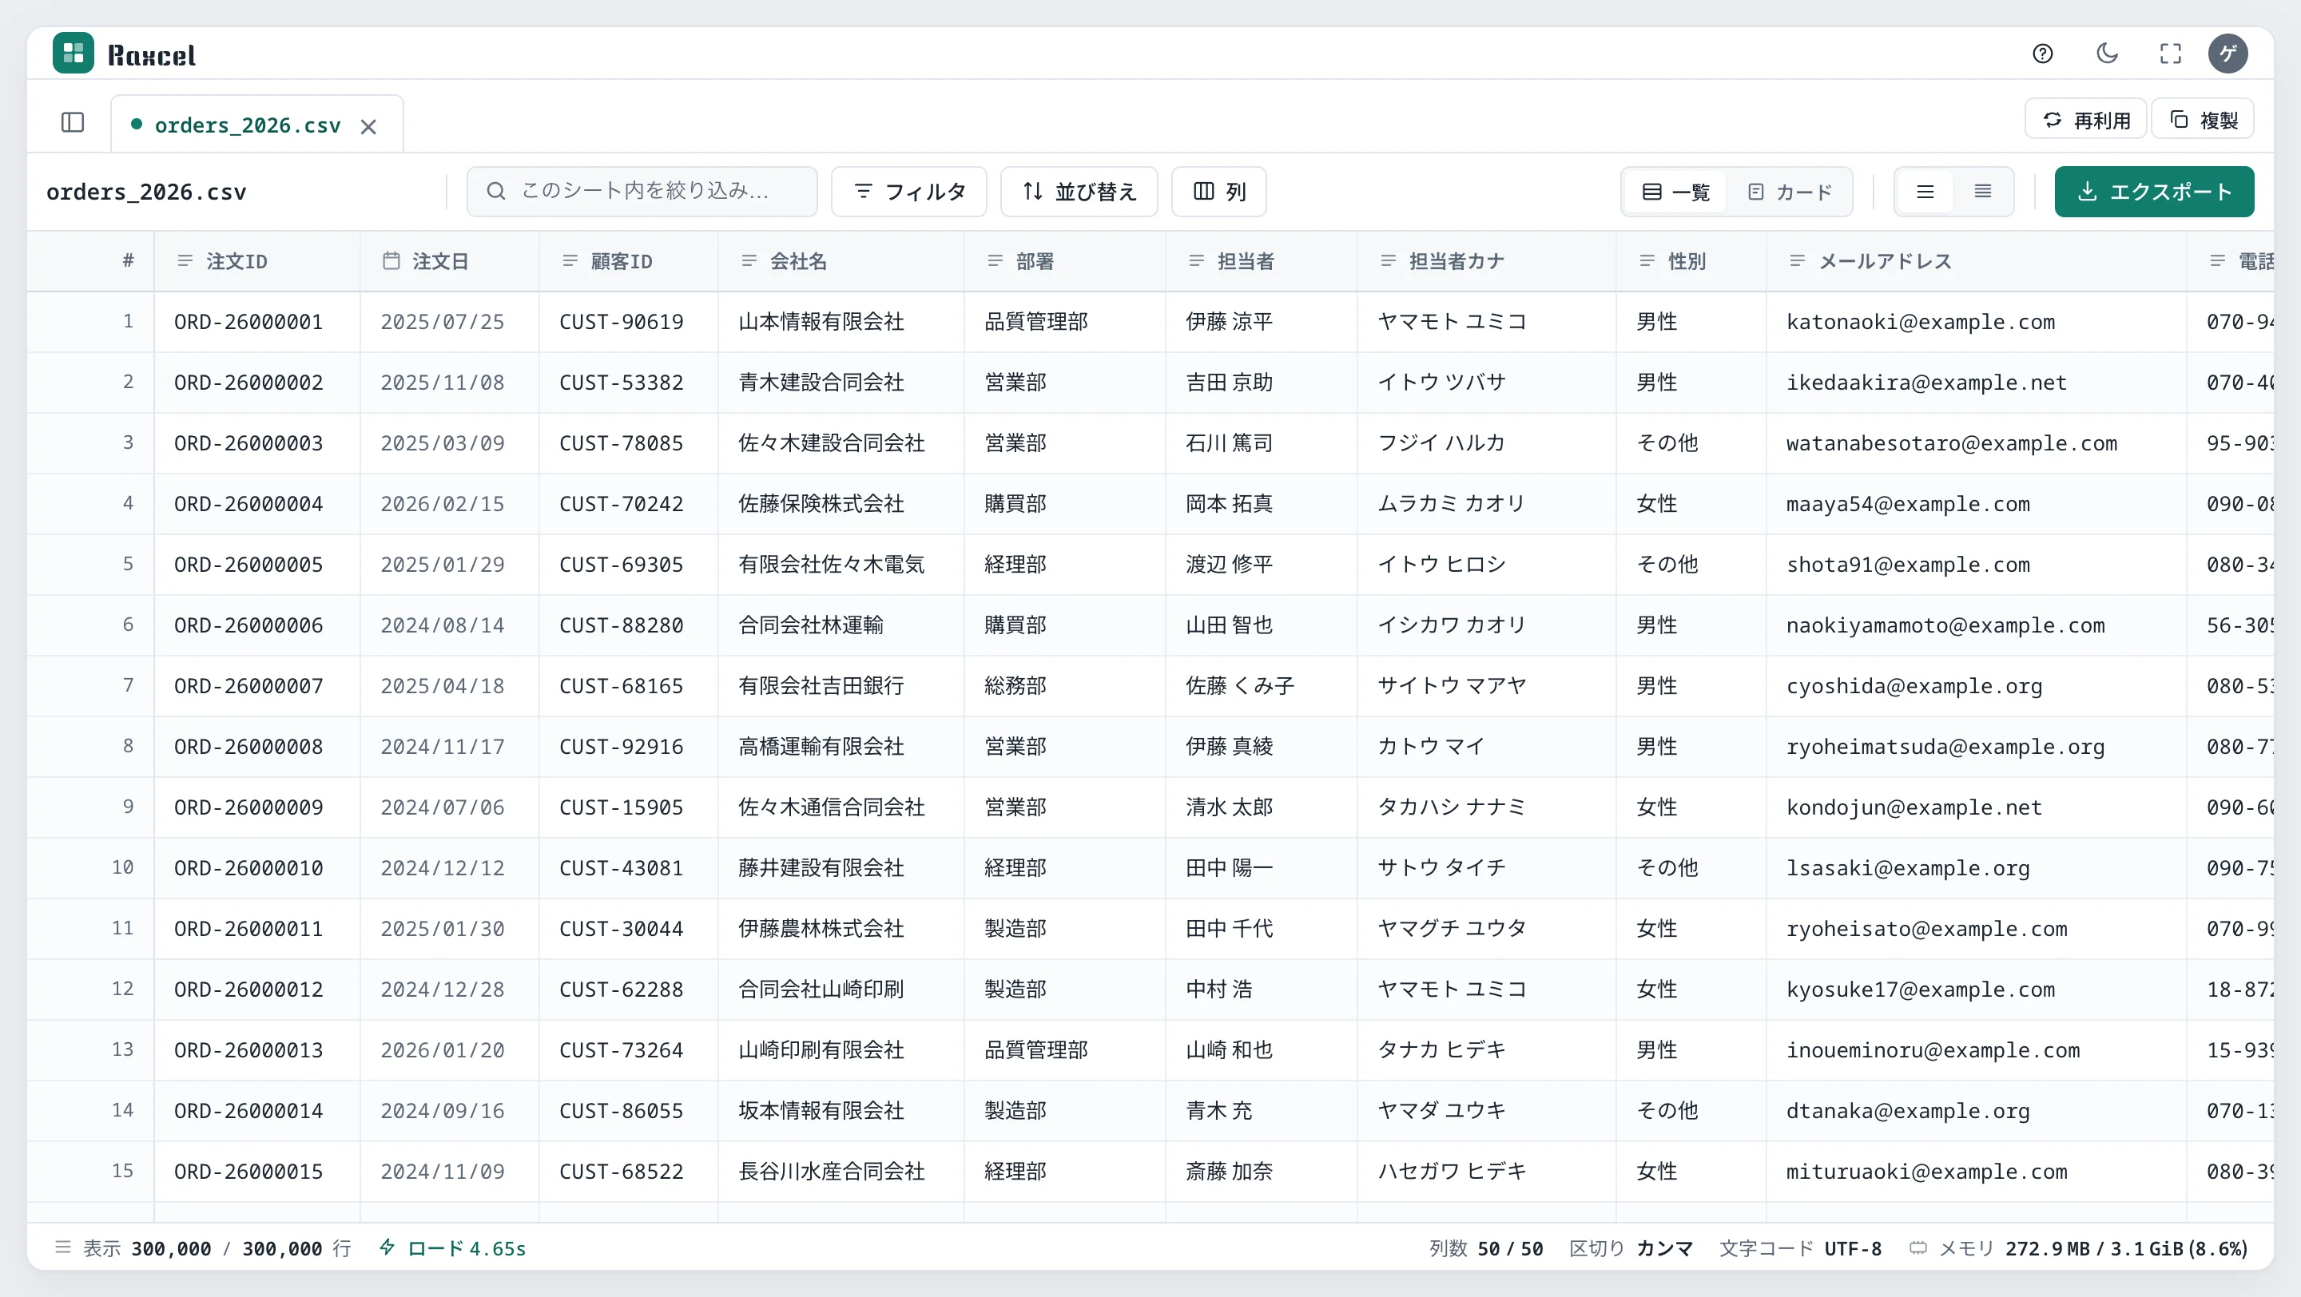Click the copy icon on 複製
2301x1297 pixels.
point(2180,120)
